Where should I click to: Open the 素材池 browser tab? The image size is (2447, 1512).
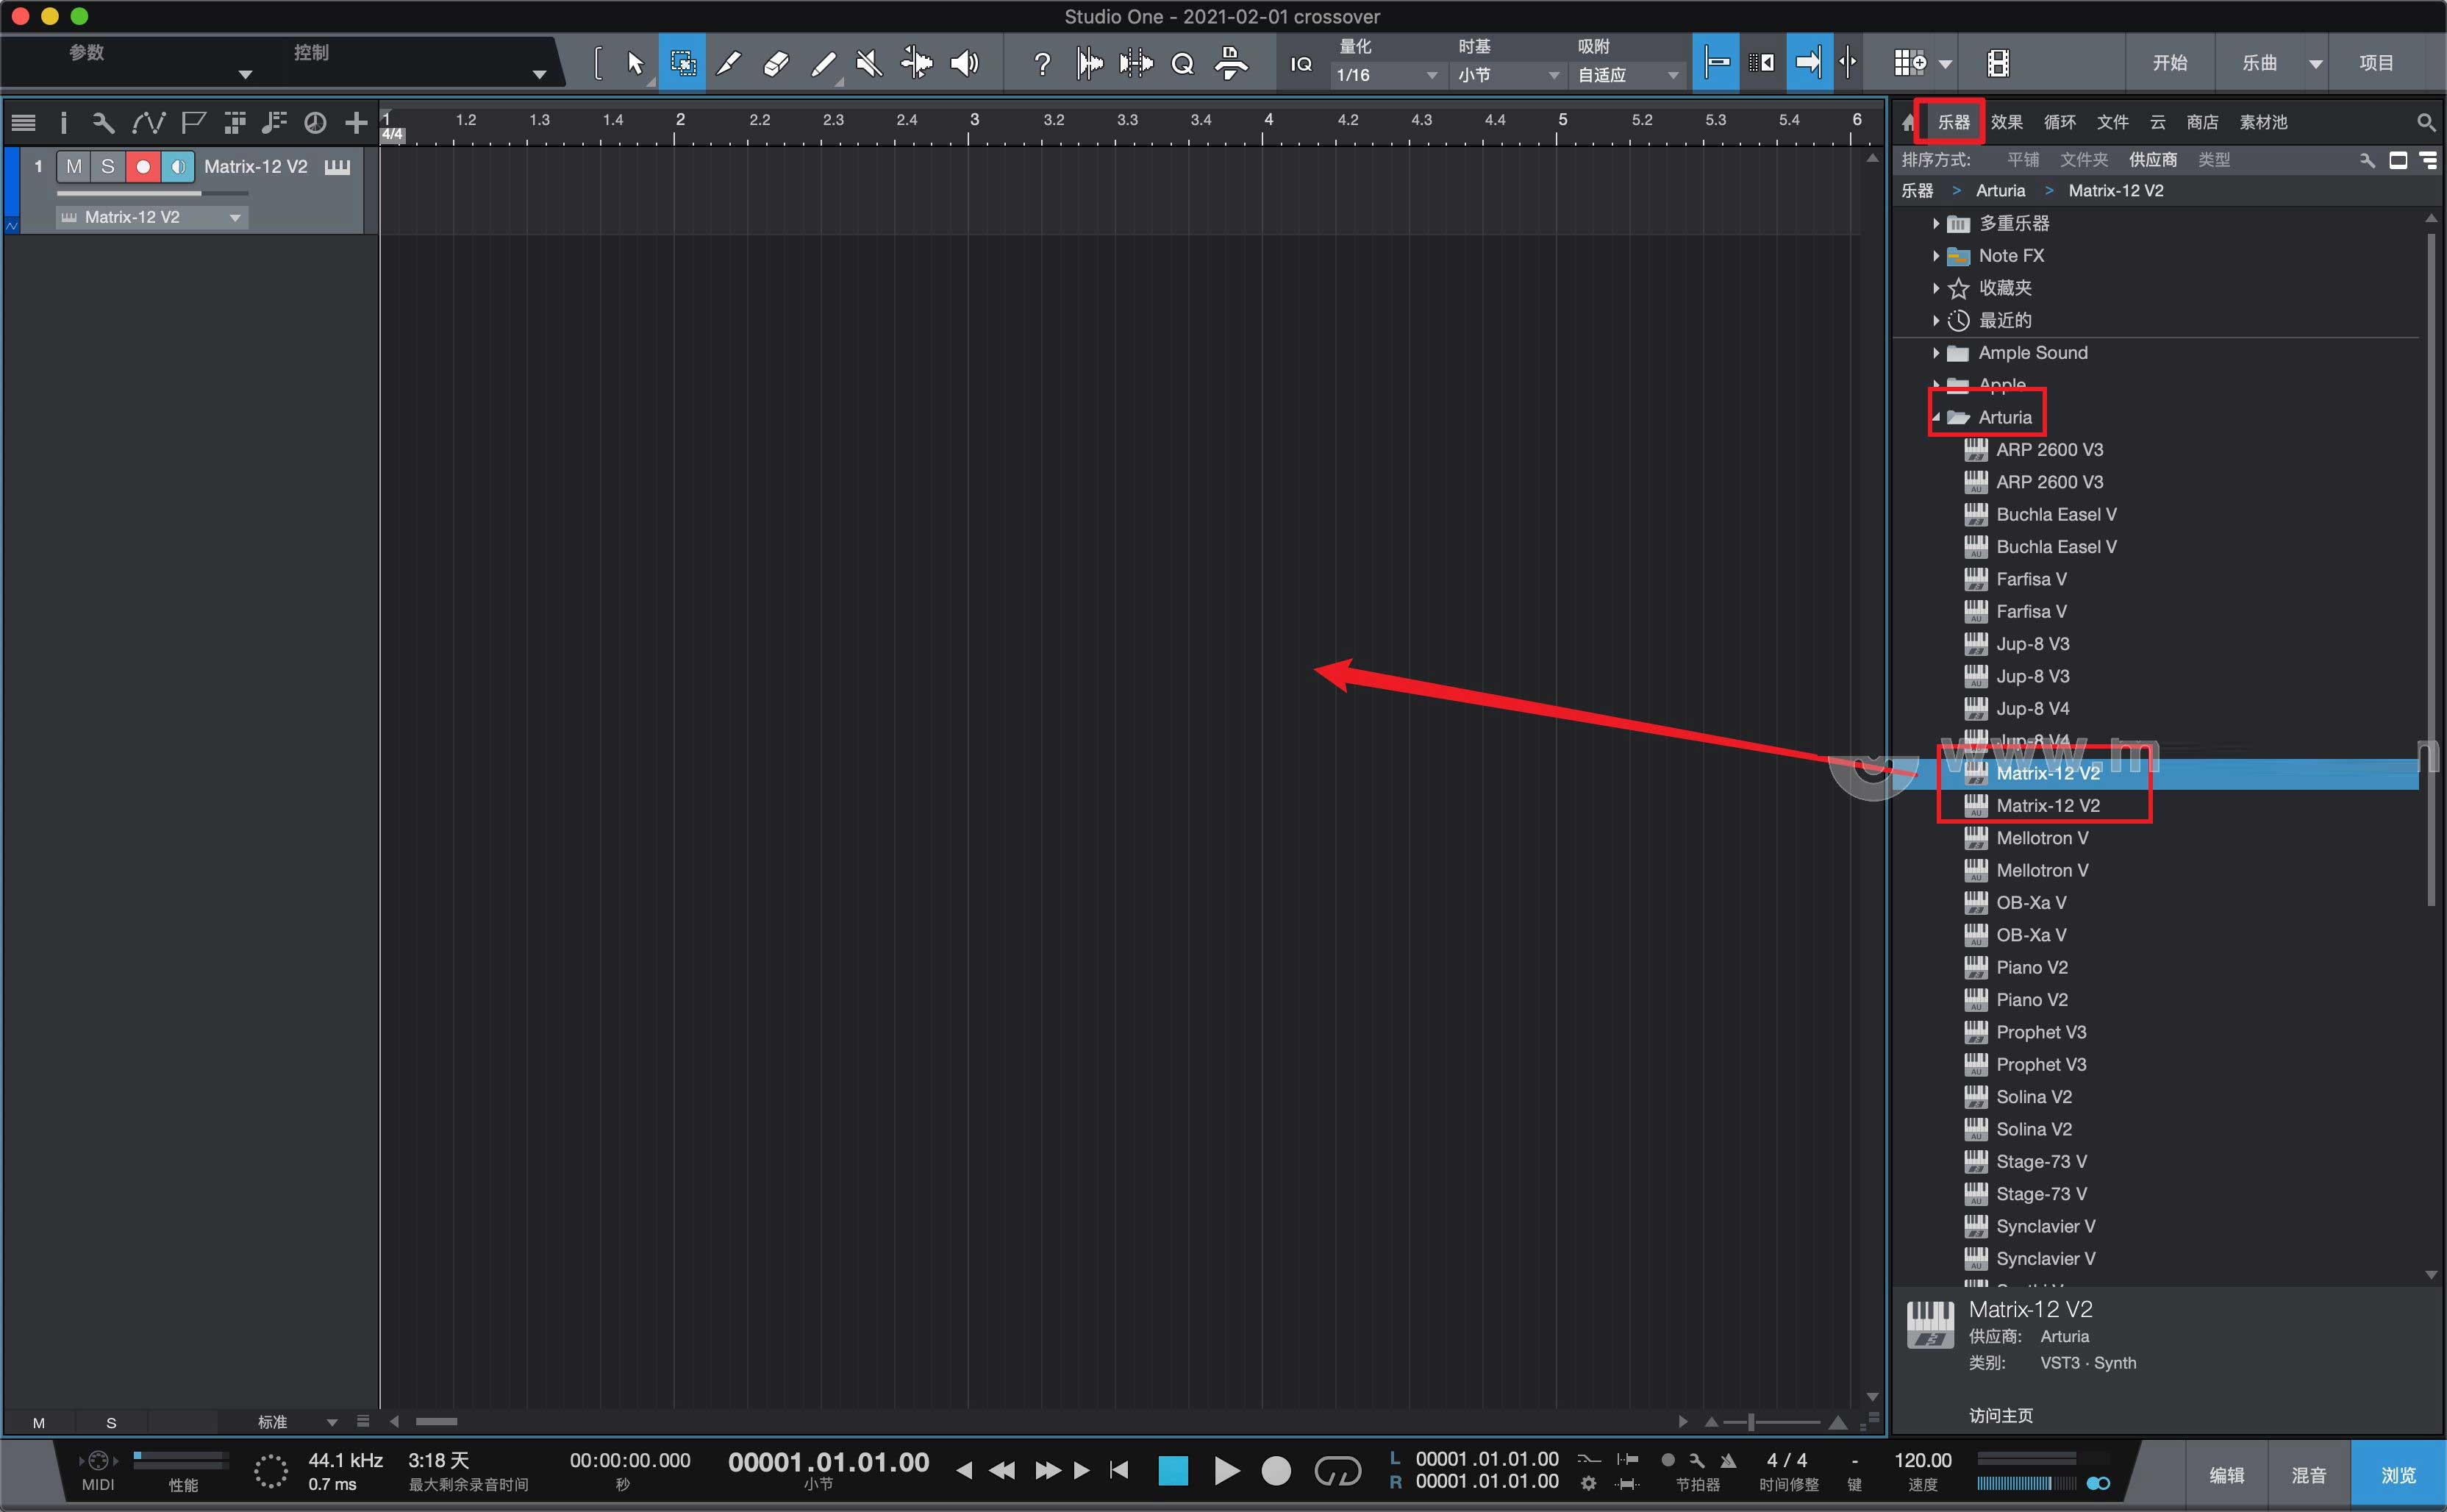[2263, 122]
